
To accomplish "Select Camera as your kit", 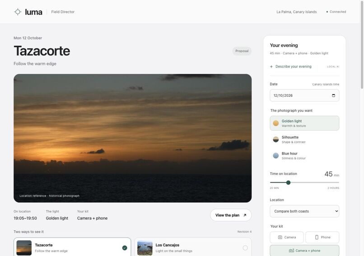I will [287, 237].
